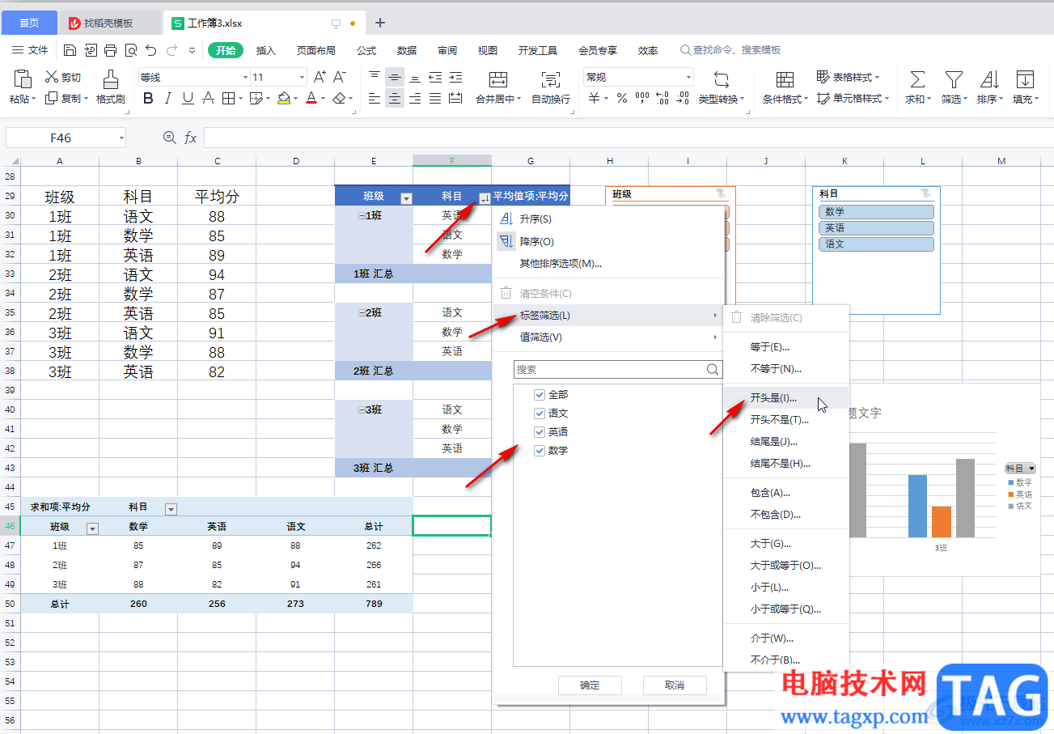This screenshot has width=1054, height=734.
Task: Collapse the 1班 group in pivot table
Action: (362, 215)
